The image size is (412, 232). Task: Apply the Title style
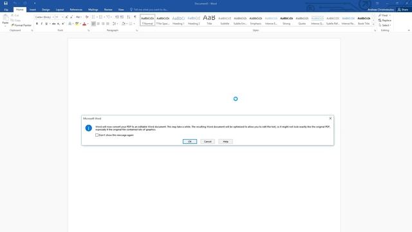click(209, 20)
